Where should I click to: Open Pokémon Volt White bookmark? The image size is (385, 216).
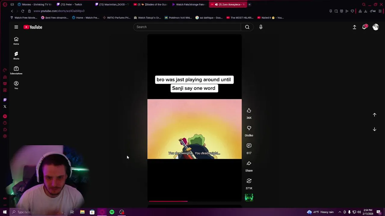(x=178, y=18)
